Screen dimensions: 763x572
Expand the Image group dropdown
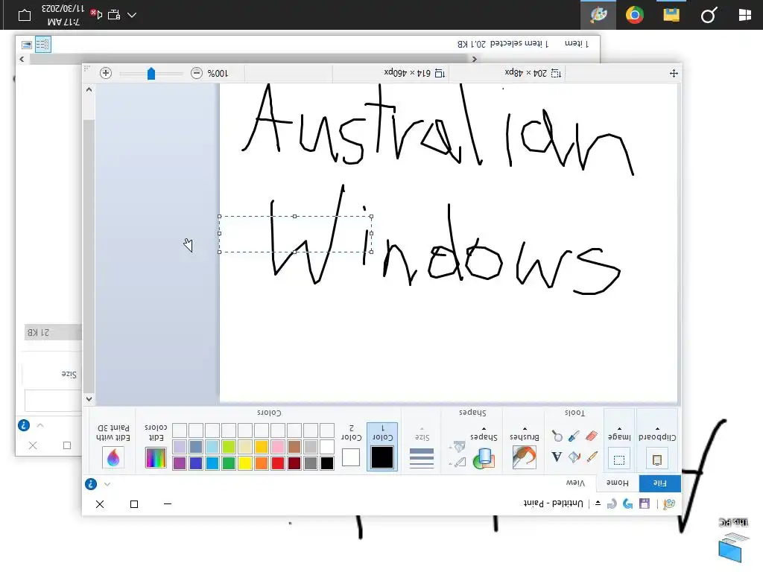coord(619,428)
